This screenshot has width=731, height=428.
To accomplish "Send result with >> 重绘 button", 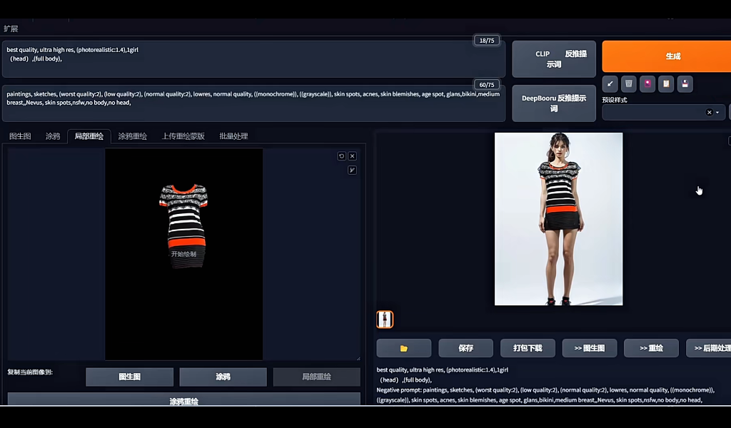I will (651, 348).
